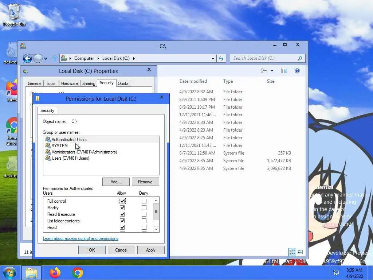This screenshot has height=280, width=373.
Task: Refresh the Local Disk (C:) address bar
Action: tap(221, 58)
